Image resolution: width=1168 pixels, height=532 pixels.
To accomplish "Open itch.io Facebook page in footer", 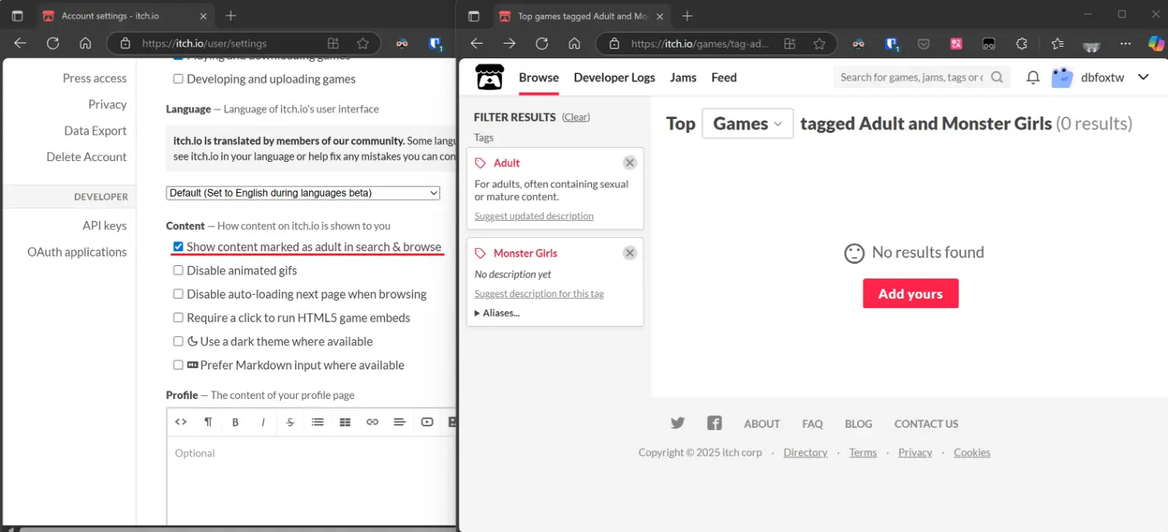I will coord(714,423).
